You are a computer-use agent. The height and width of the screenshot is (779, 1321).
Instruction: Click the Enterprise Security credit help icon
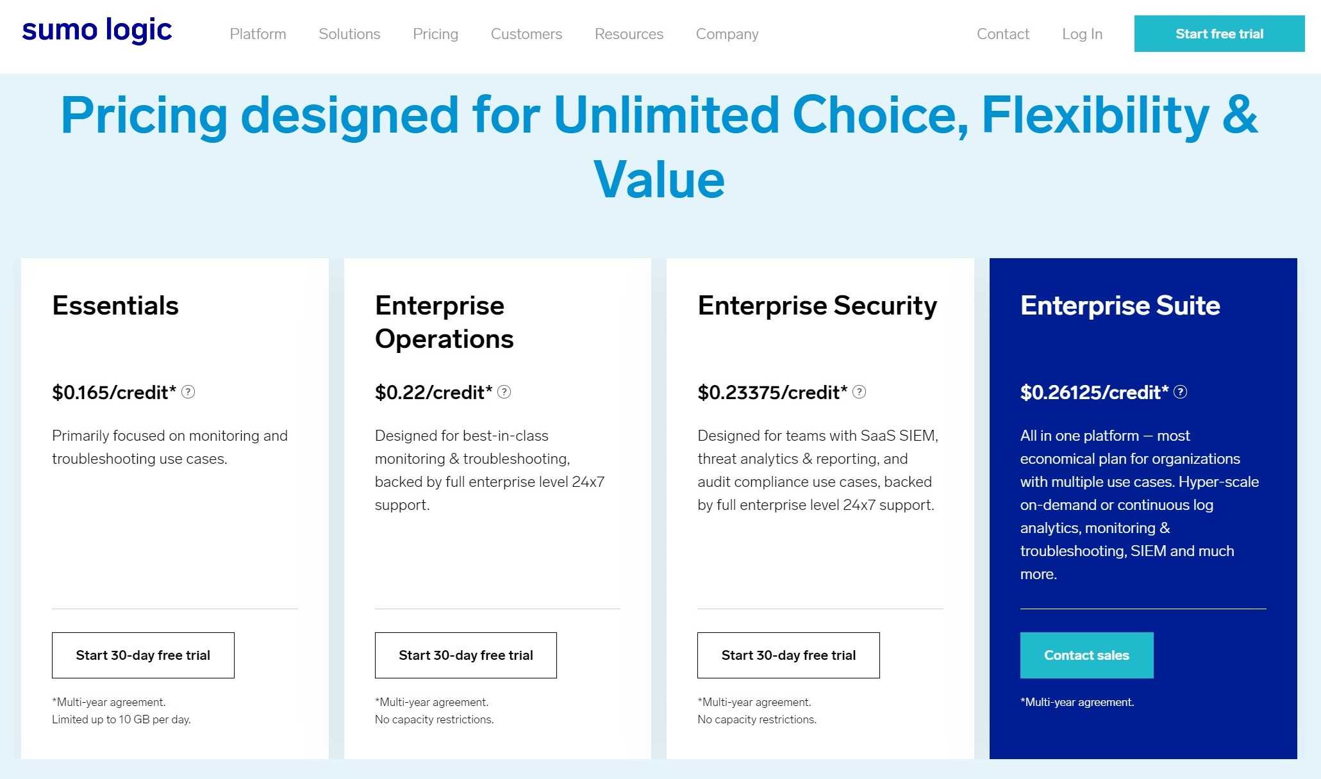tap(860, 392)
